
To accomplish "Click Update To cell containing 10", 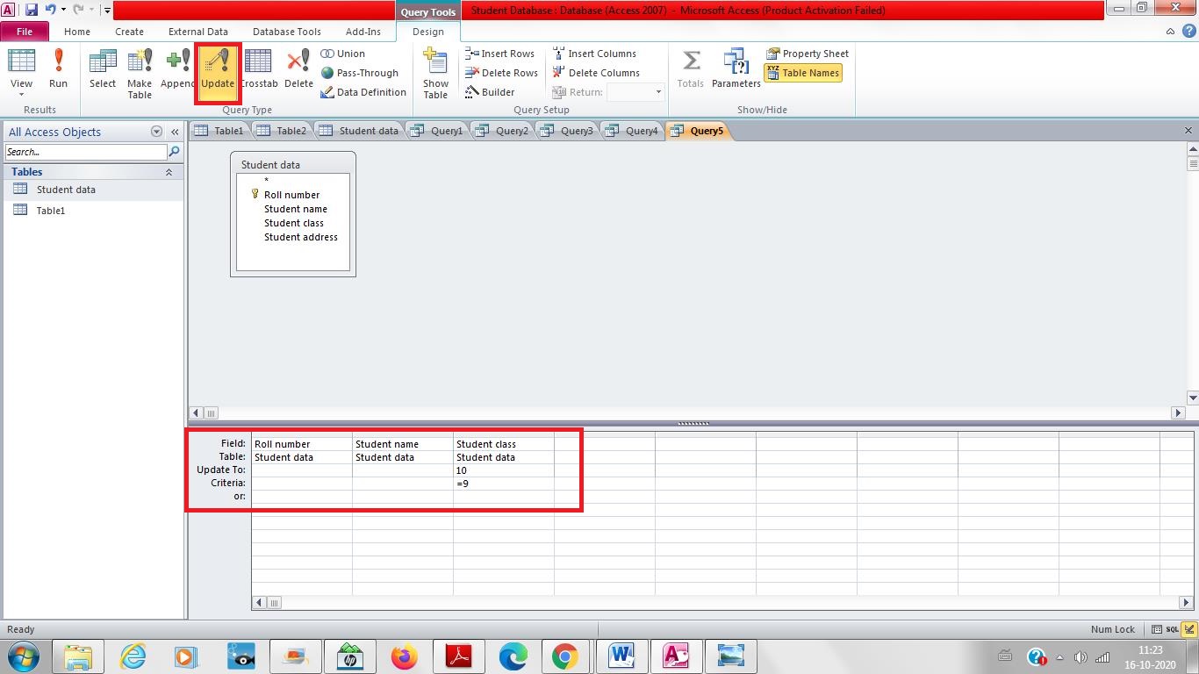I will (504, 470).
